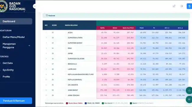The image size is (192, 107).
Task: Open the notifications icon in header
Action: [x=174, y=6]
